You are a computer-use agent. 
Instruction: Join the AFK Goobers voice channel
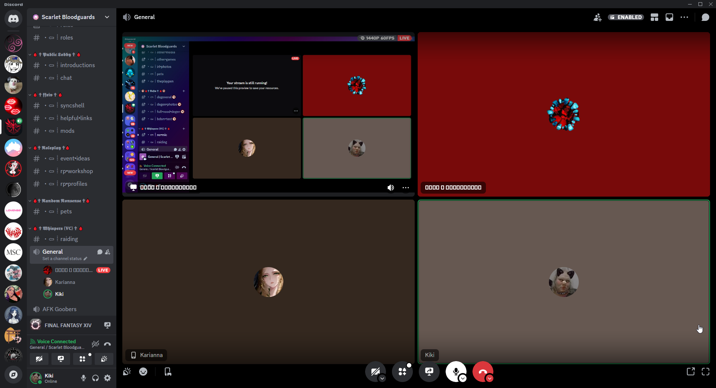point(72,309)
